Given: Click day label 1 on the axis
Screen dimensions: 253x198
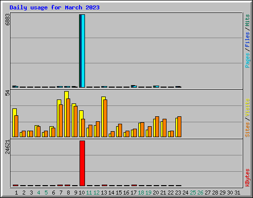Looking at the screenshot, I should (16, 193).
